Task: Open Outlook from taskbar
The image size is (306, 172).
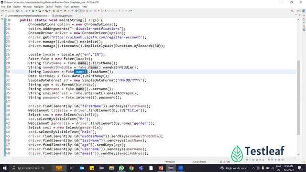Action: [82, 168]
